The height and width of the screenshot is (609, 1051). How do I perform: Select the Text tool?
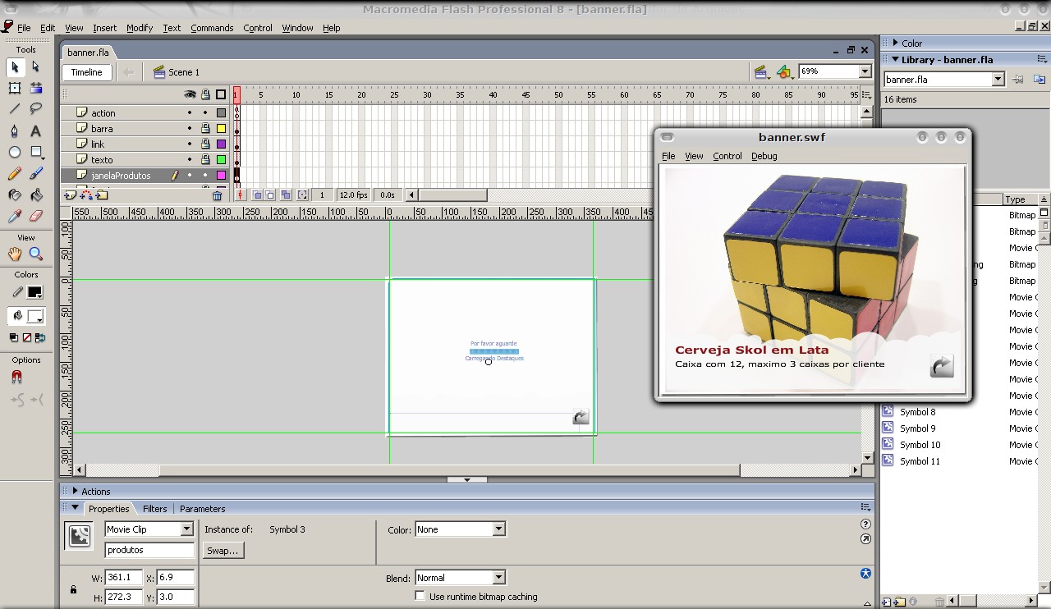click(36, 130)
